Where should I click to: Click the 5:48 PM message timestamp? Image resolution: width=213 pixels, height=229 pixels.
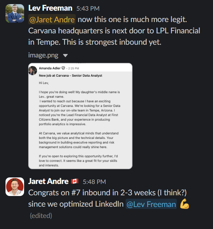[94, 182]
